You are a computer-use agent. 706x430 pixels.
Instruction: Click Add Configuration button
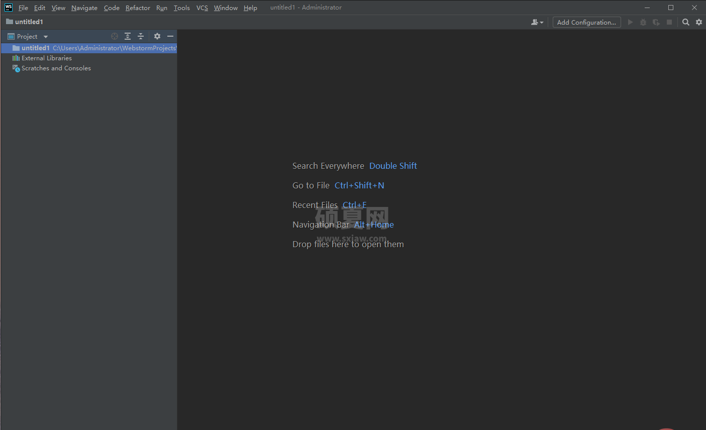click(x=586, y=22)
